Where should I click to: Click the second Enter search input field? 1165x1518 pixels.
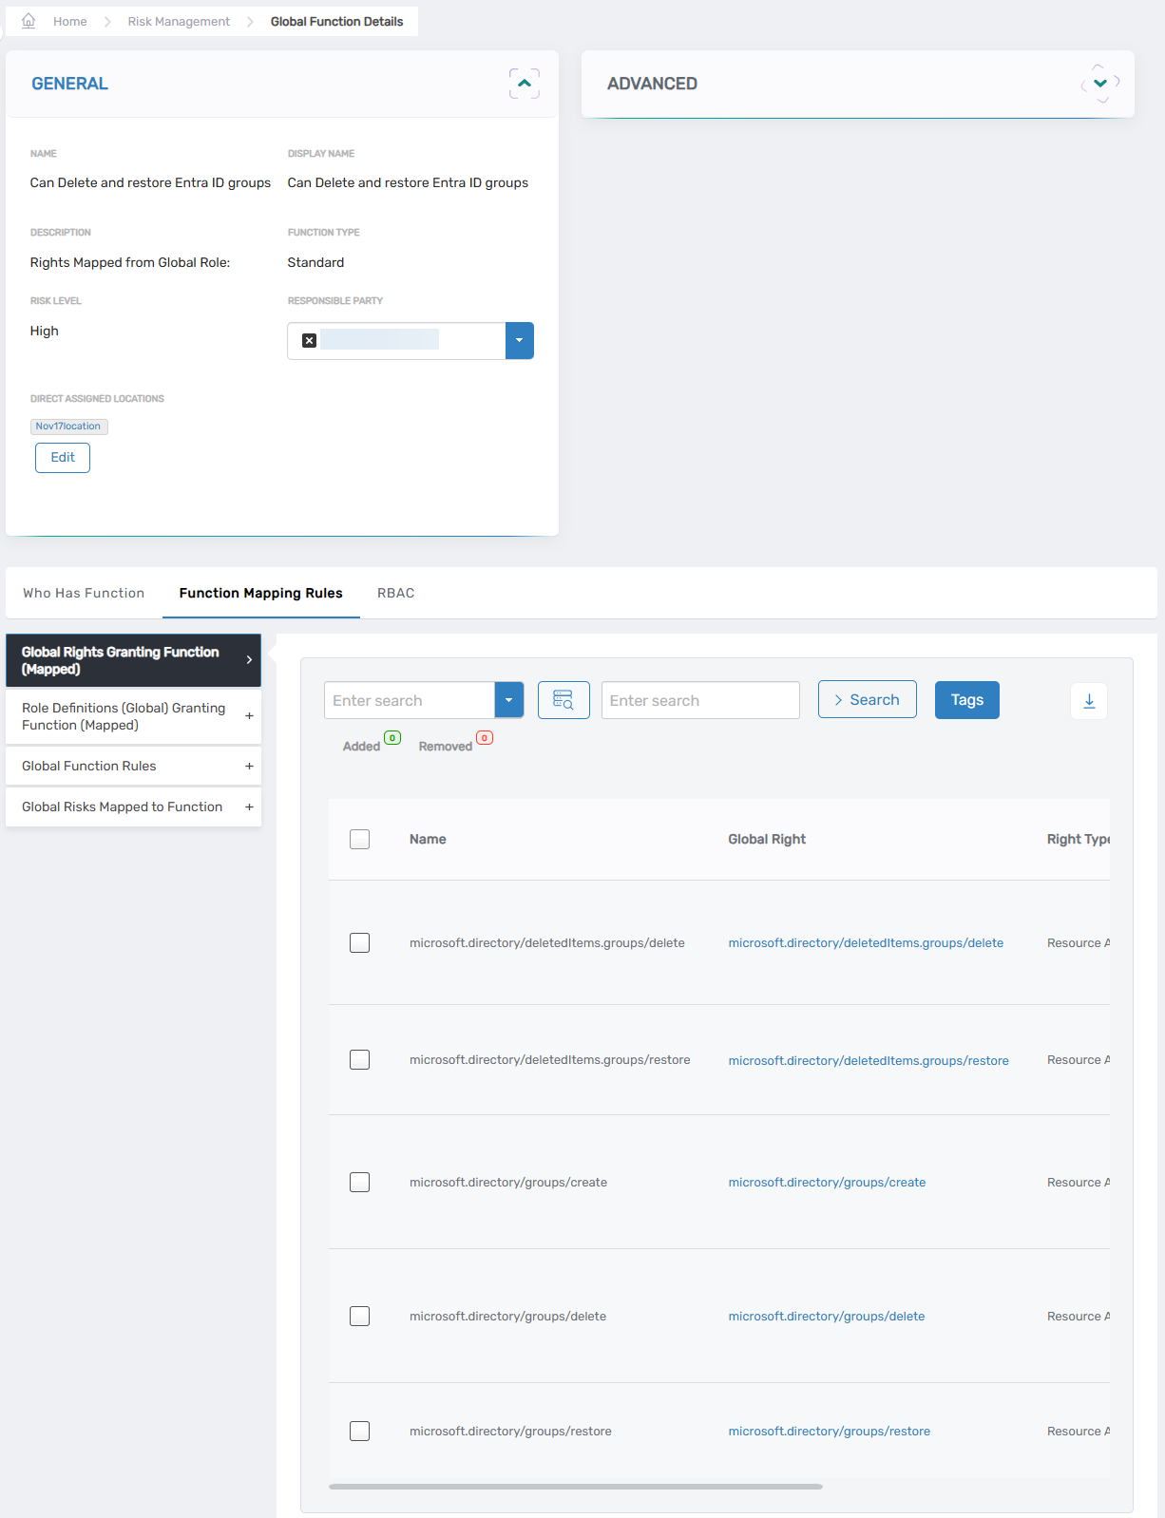[699, 700]
